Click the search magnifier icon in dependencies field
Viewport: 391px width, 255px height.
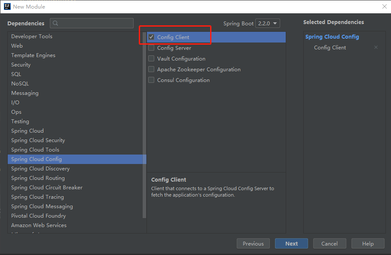tap(55, 23)
